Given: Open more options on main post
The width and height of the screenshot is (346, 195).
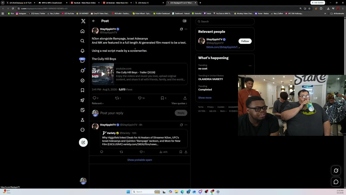Looking at the screenshot, I should tap(186, 29).
